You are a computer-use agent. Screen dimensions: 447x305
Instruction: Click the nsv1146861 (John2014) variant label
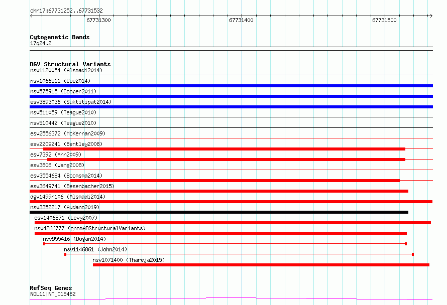click(x=95, y=249)
